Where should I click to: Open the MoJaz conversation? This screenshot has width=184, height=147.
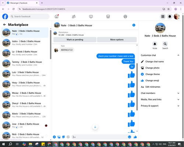[25, 94]
